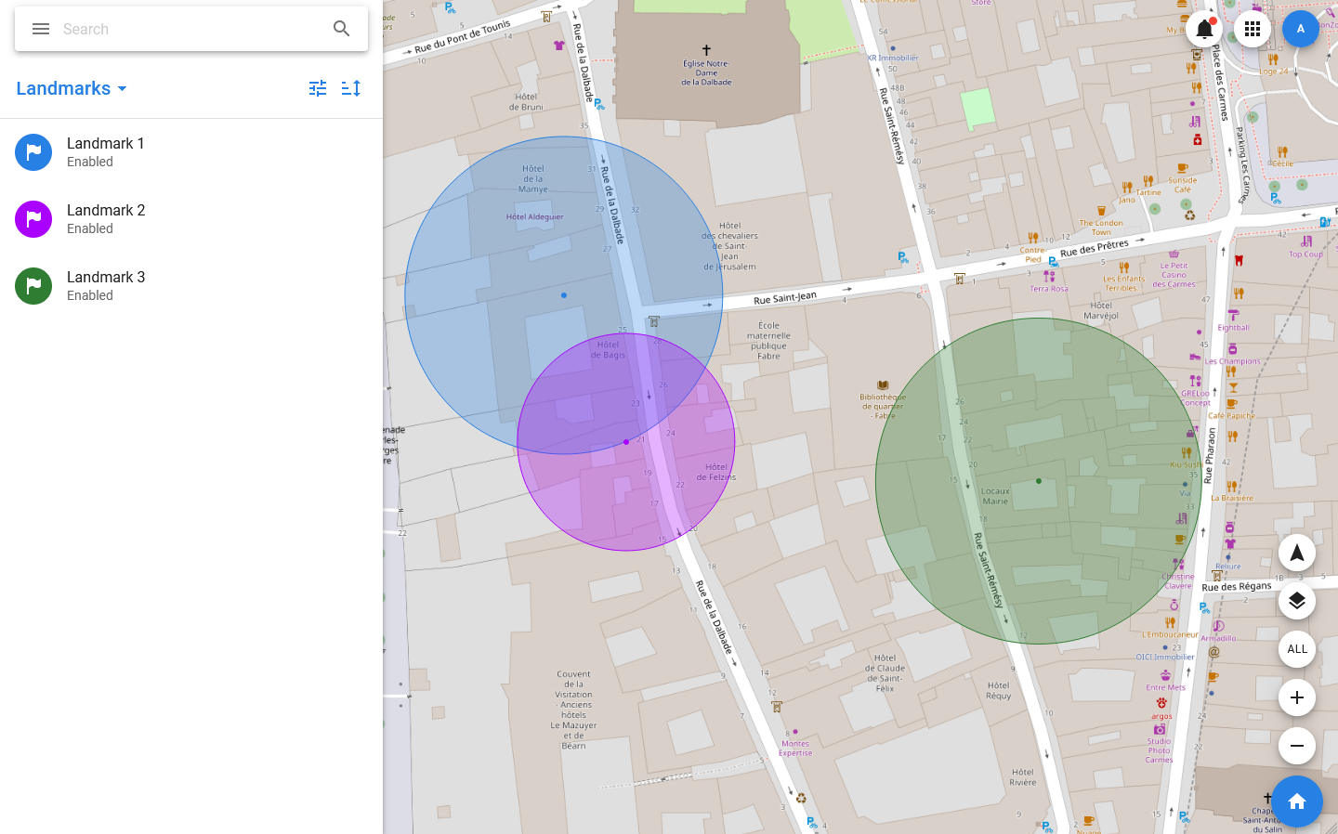Click the ALL button on the map
Screen dimensions: 1338x834
(x=1296, y=649)
